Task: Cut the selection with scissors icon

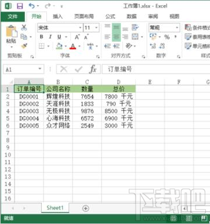Action: click(x=24, y=27)
